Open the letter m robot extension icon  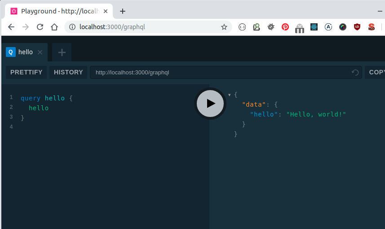300,28
